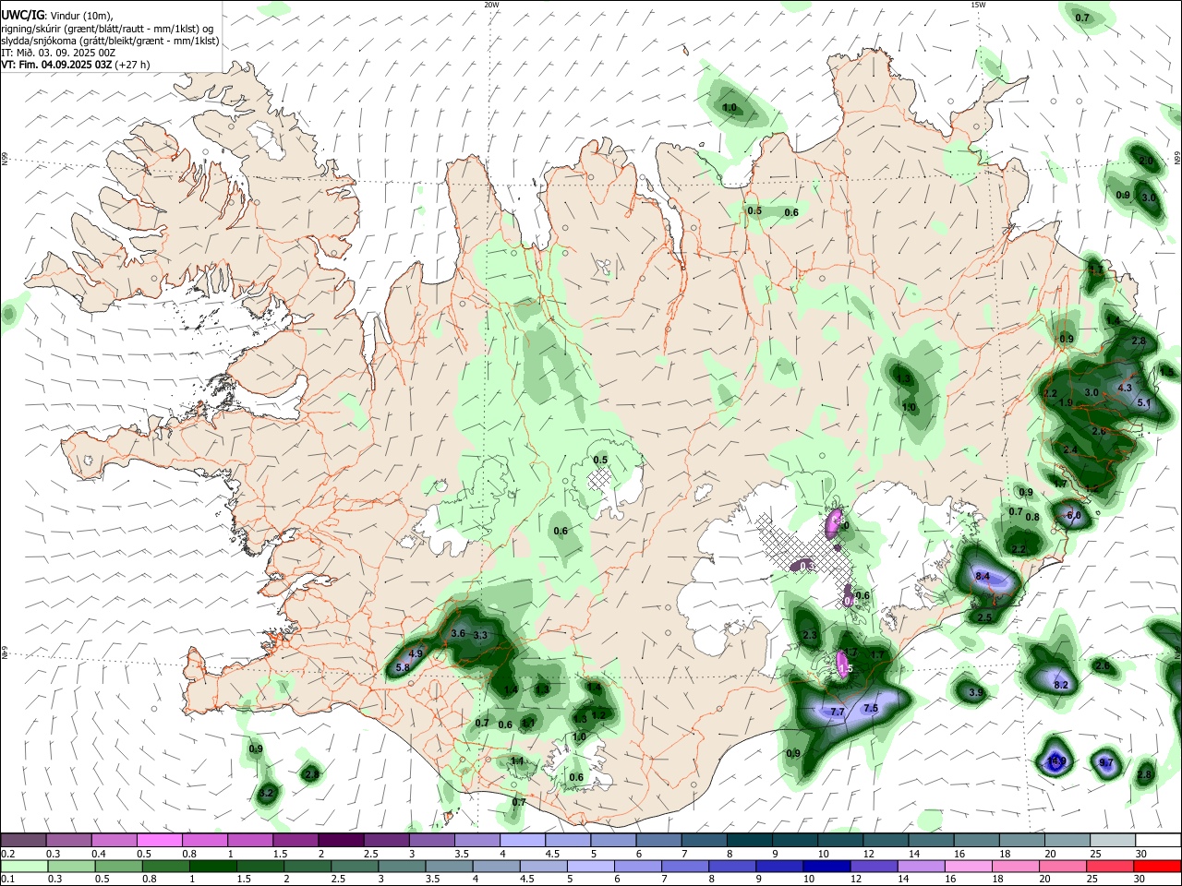Click the '4.9' precipitation value
Image resolution: width=1182 pixels, height=886 pixels.
tap(416, 653)
